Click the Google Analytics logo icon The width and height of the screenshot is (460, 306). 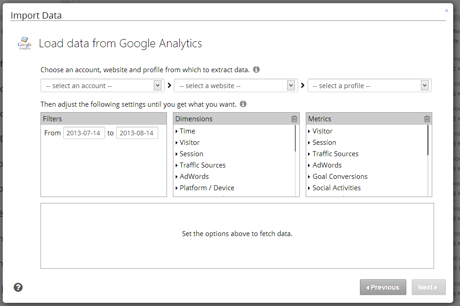tap(25, 43)
